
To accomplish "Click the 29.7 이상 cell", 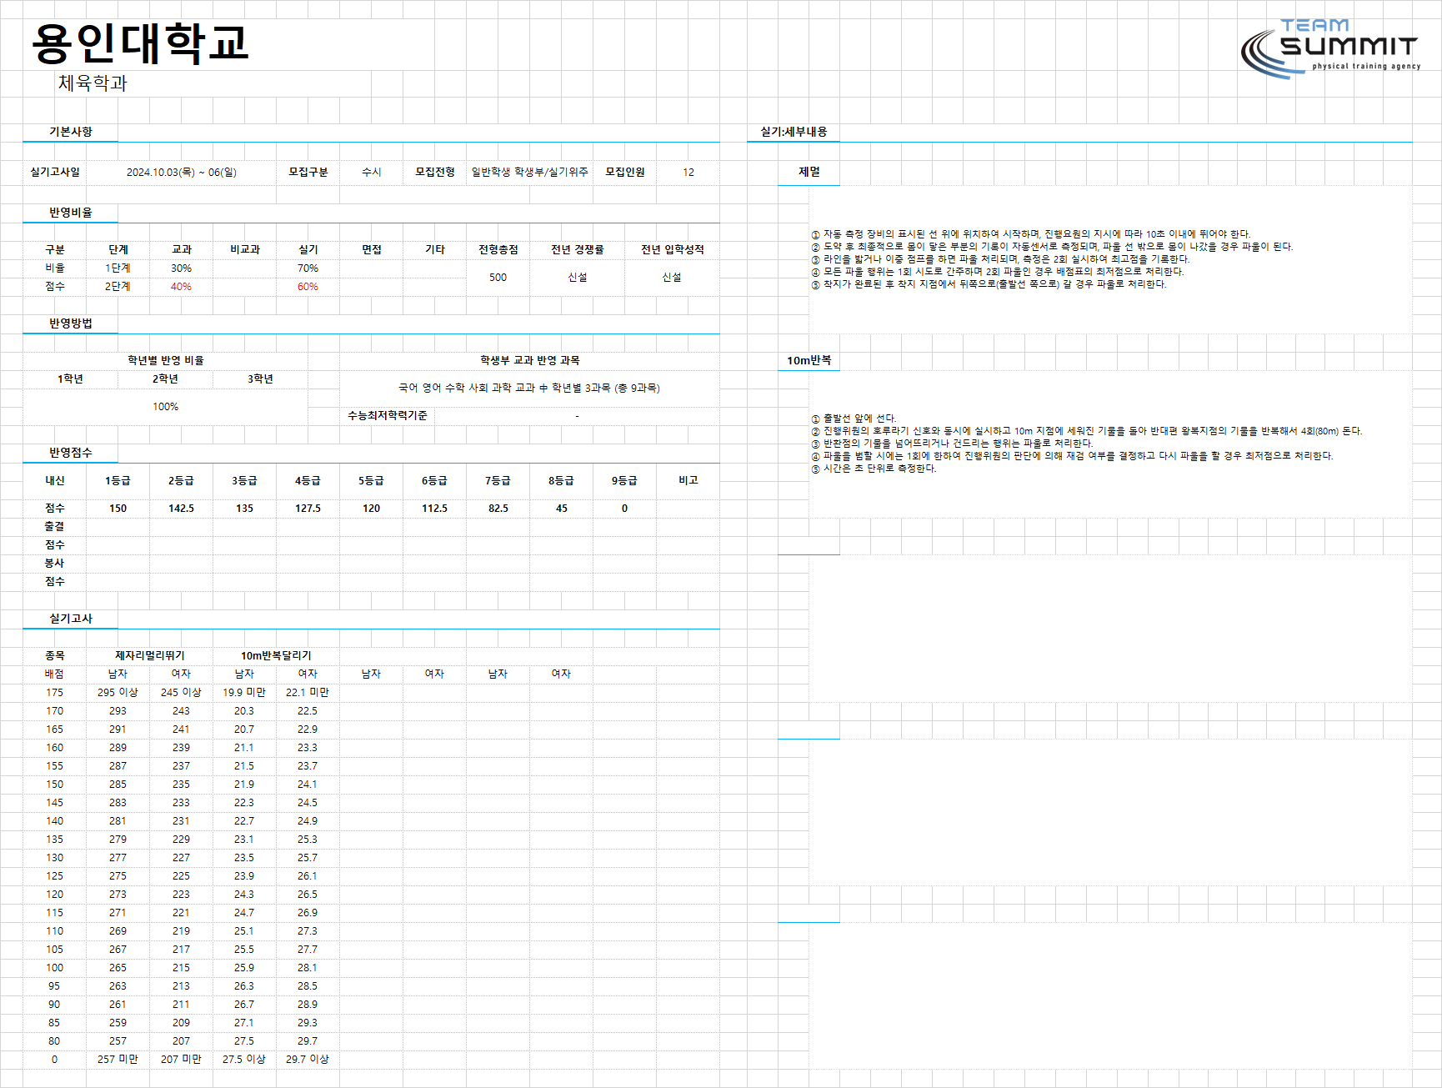I will (x=308, y=1059).
